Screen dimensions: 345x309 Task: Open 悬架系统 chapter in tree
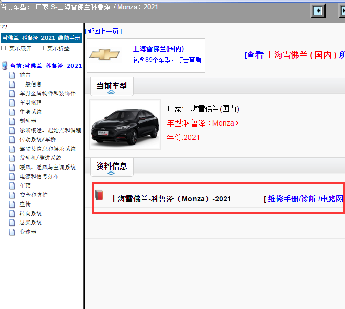point(31,223)
